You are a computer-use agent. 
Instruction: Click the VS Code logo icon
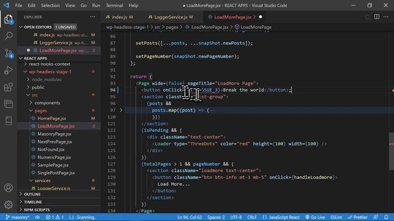6,6
